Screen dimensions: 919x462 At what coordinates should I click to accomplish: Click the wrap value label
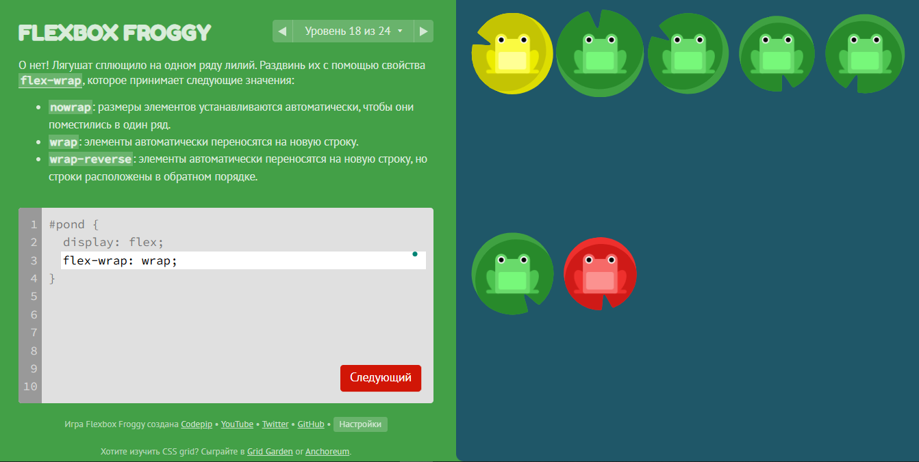pyautogui.click(x=63, y=142)
